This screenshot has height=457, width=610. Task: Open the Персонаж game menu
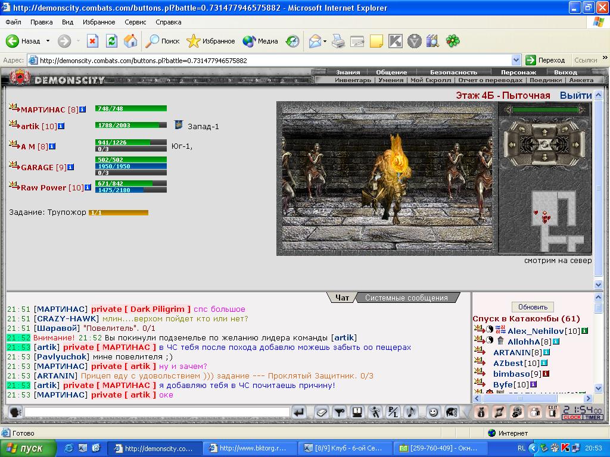click(518, 72)
